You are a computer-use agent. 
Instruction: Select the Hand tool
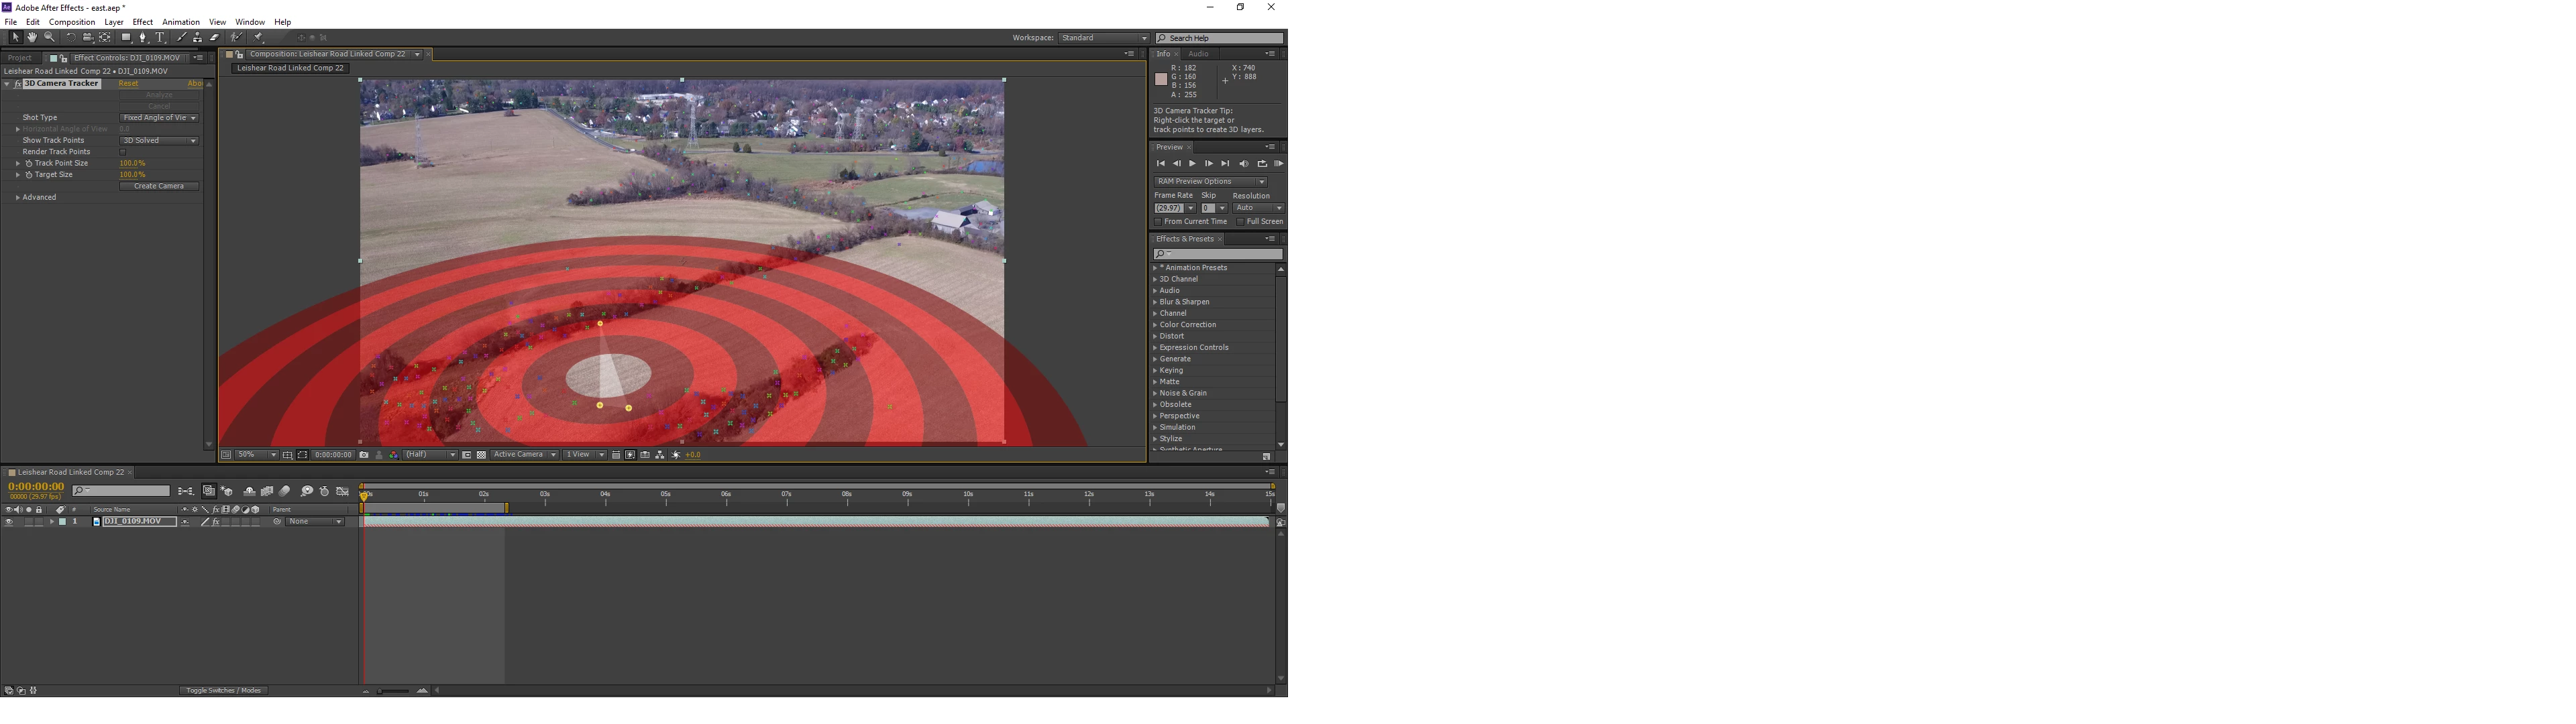coord(32,37)
